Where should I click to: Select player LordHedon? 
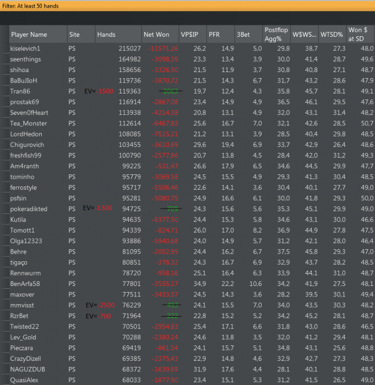[x=26, y=134]
